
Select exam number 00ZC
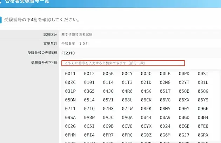70,83
